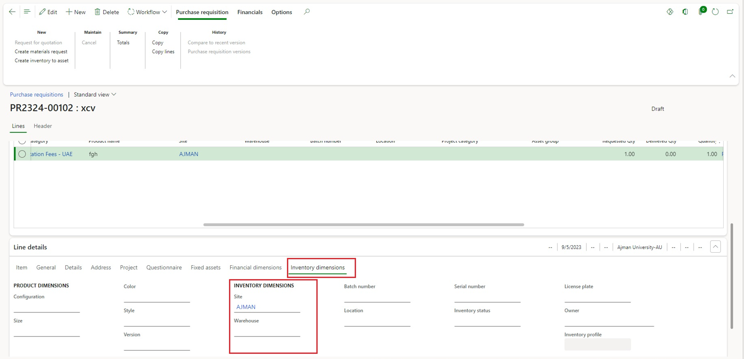The height and width of the screenshot is (359, 744).
Task: Click the open in new window icon
Action: pos(730,12)
